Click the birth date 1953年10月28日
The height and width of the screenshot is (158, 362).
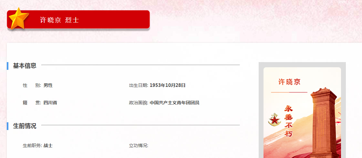(168, 86)
